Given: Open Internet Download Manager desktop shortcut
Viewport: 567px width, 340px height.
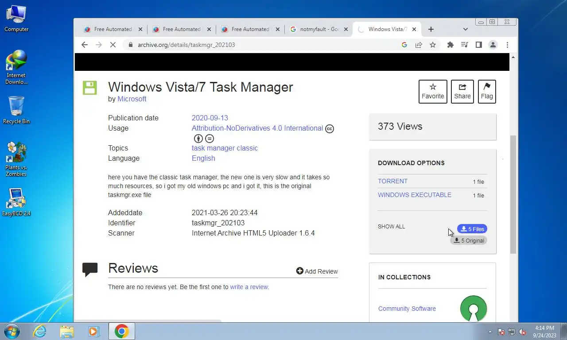Looking at the screenshot, I should (x=16, y=67).
